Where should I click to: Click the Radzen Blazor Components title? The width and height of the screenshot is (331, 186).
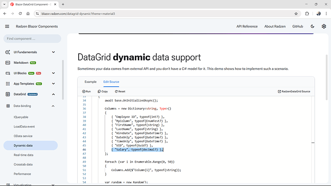pyautogui.click(x=37, y=26)
